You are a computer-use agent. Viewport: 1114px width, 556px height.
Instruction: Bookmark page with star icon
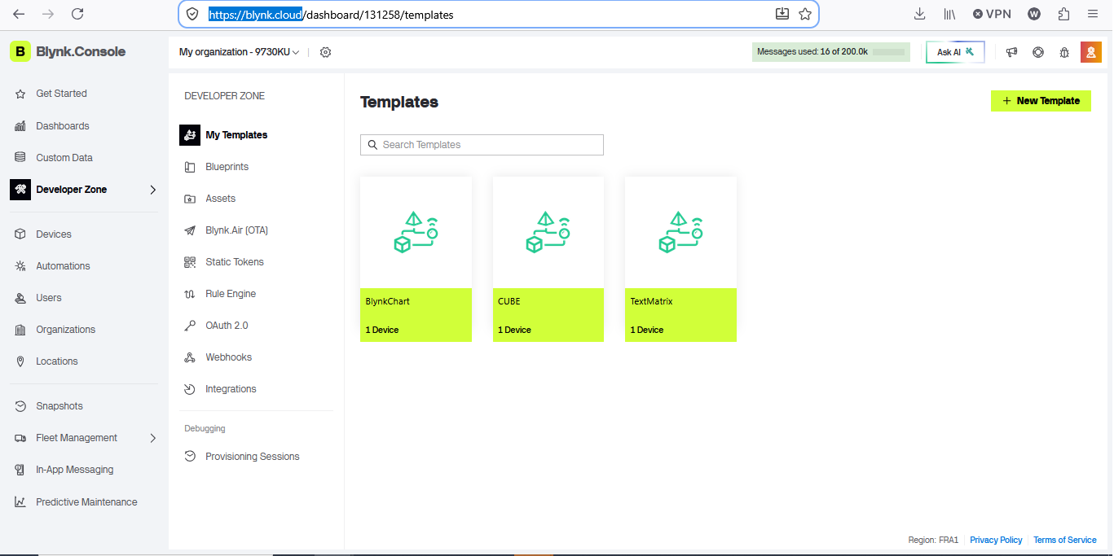coord(805,14)
